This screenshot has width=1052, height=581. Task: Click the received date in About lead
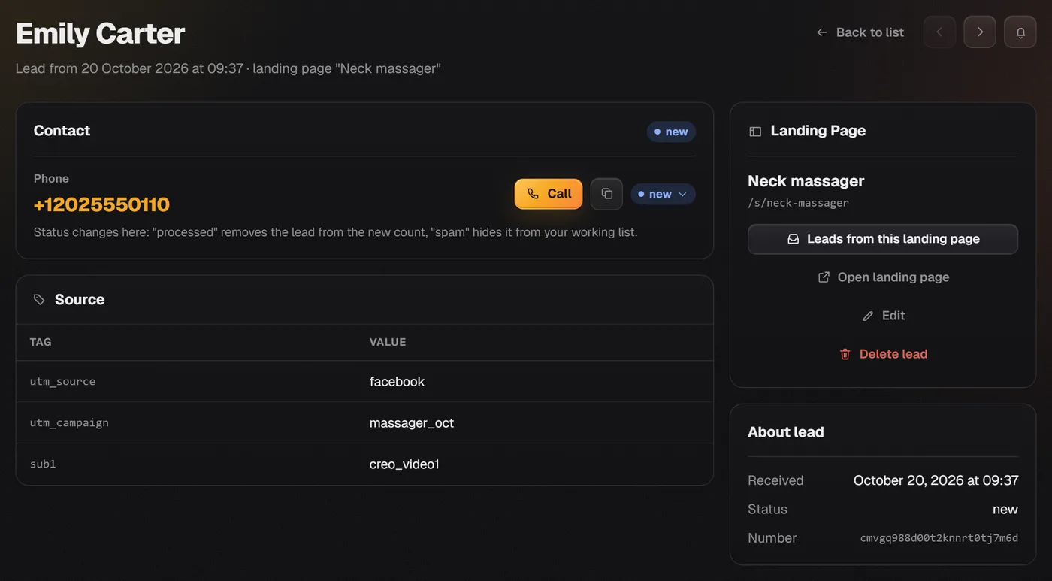(936, 480)
